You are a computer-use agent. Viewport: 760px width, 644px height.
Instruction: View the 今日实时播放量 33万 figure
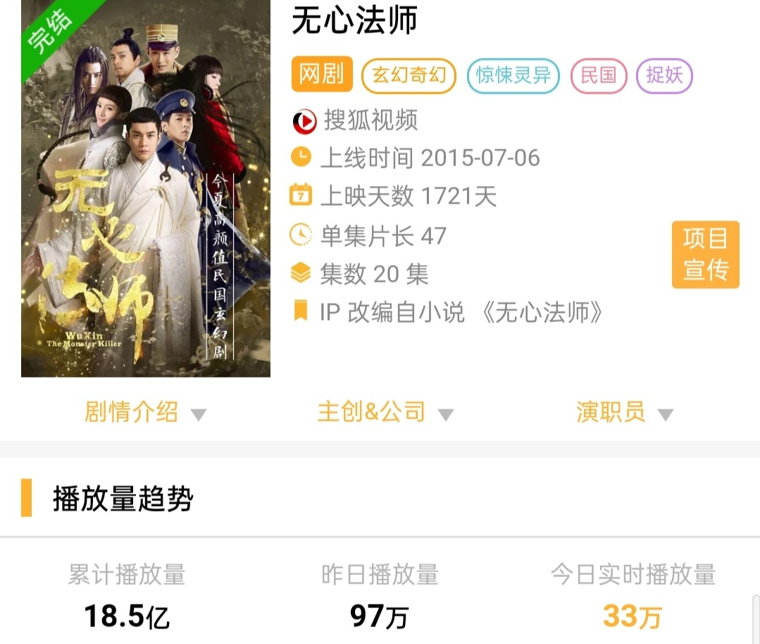tap(633, 617)
